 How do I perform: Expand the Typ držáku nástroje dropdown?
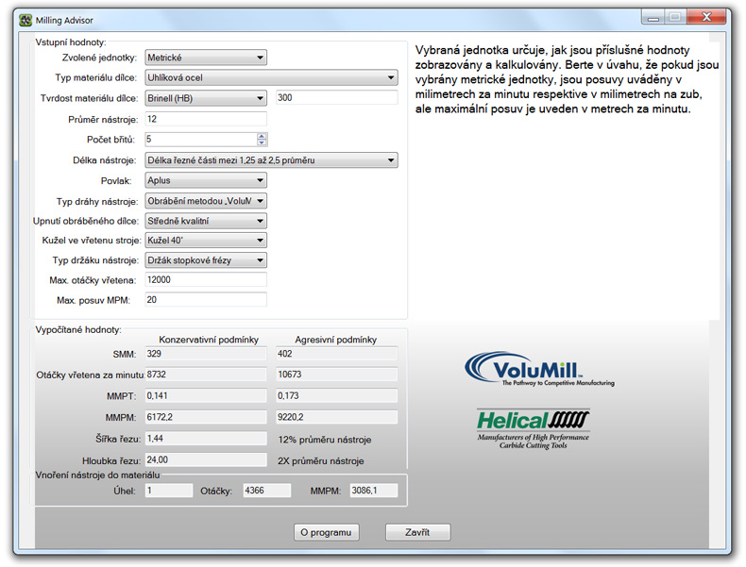[x=206, y=260]
